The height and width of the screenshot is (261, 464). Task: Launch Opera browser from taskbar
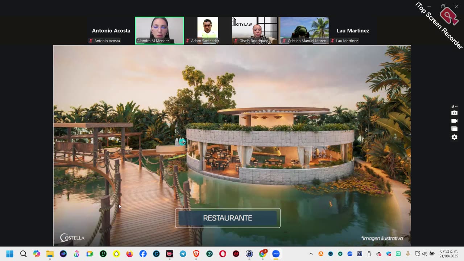pos(223,254)
